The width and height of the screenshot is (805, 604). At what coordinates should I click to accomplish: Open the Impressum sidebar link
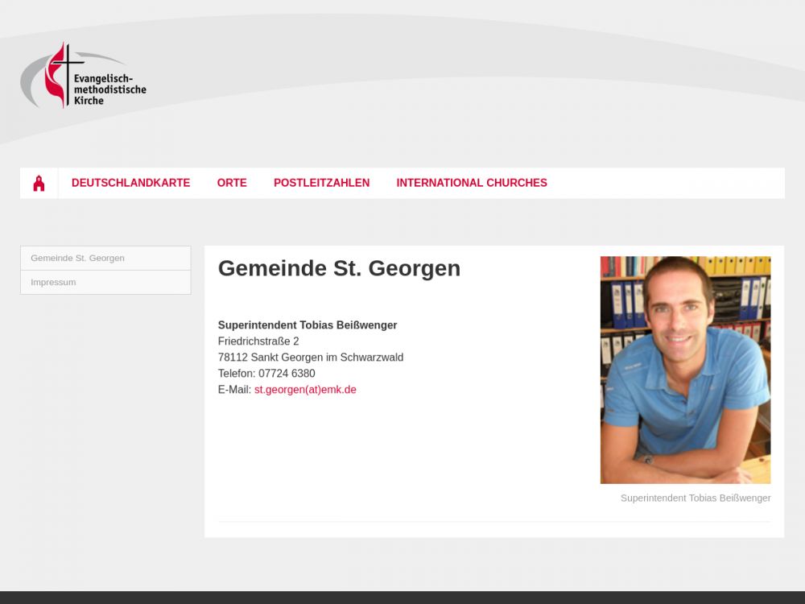(105, 283)
